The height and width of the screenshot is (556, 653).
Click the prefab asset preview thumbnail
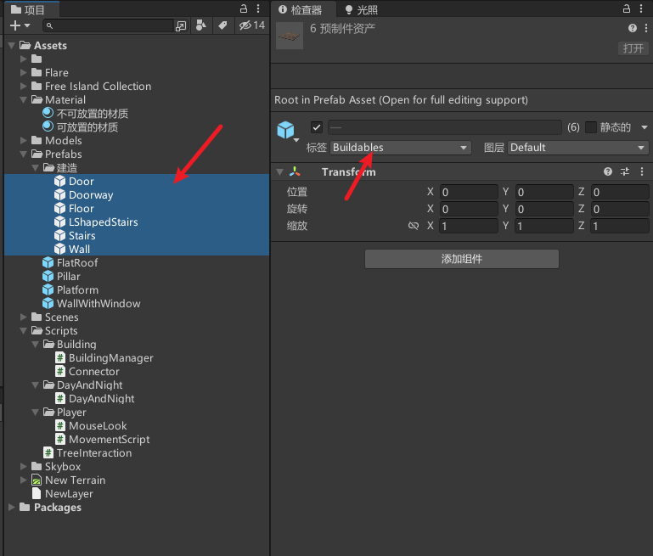click(290, 36)
